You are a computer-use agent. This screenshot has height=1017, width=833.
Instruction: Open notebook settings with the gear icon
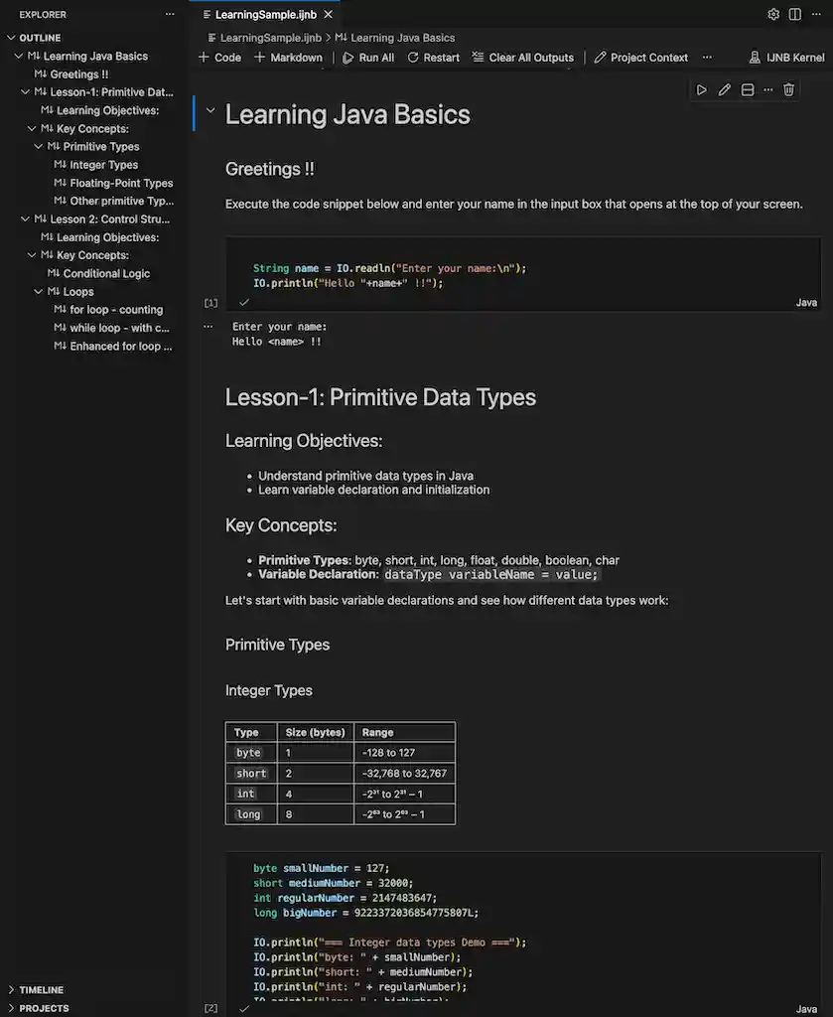(x=773, y=15)
